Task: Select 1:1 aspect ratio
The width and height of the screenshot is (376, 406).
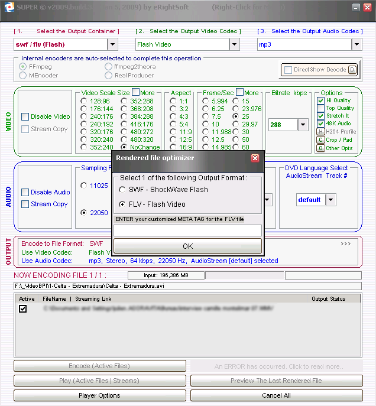Action: click(173, 101)
